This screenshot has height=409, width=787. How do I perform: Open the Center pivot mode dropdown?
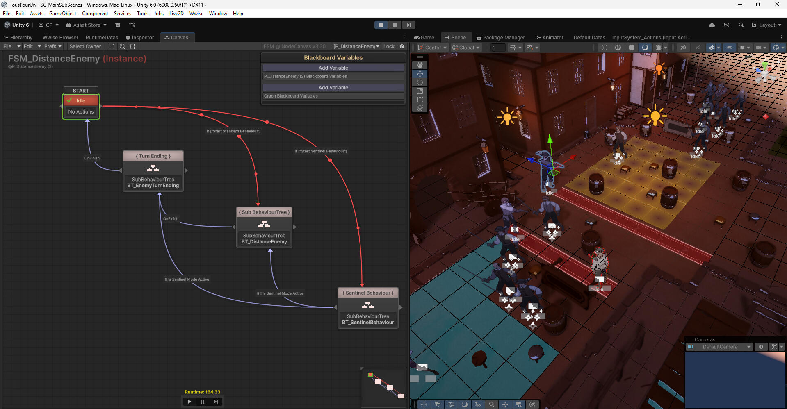click(x=433, y=48)
